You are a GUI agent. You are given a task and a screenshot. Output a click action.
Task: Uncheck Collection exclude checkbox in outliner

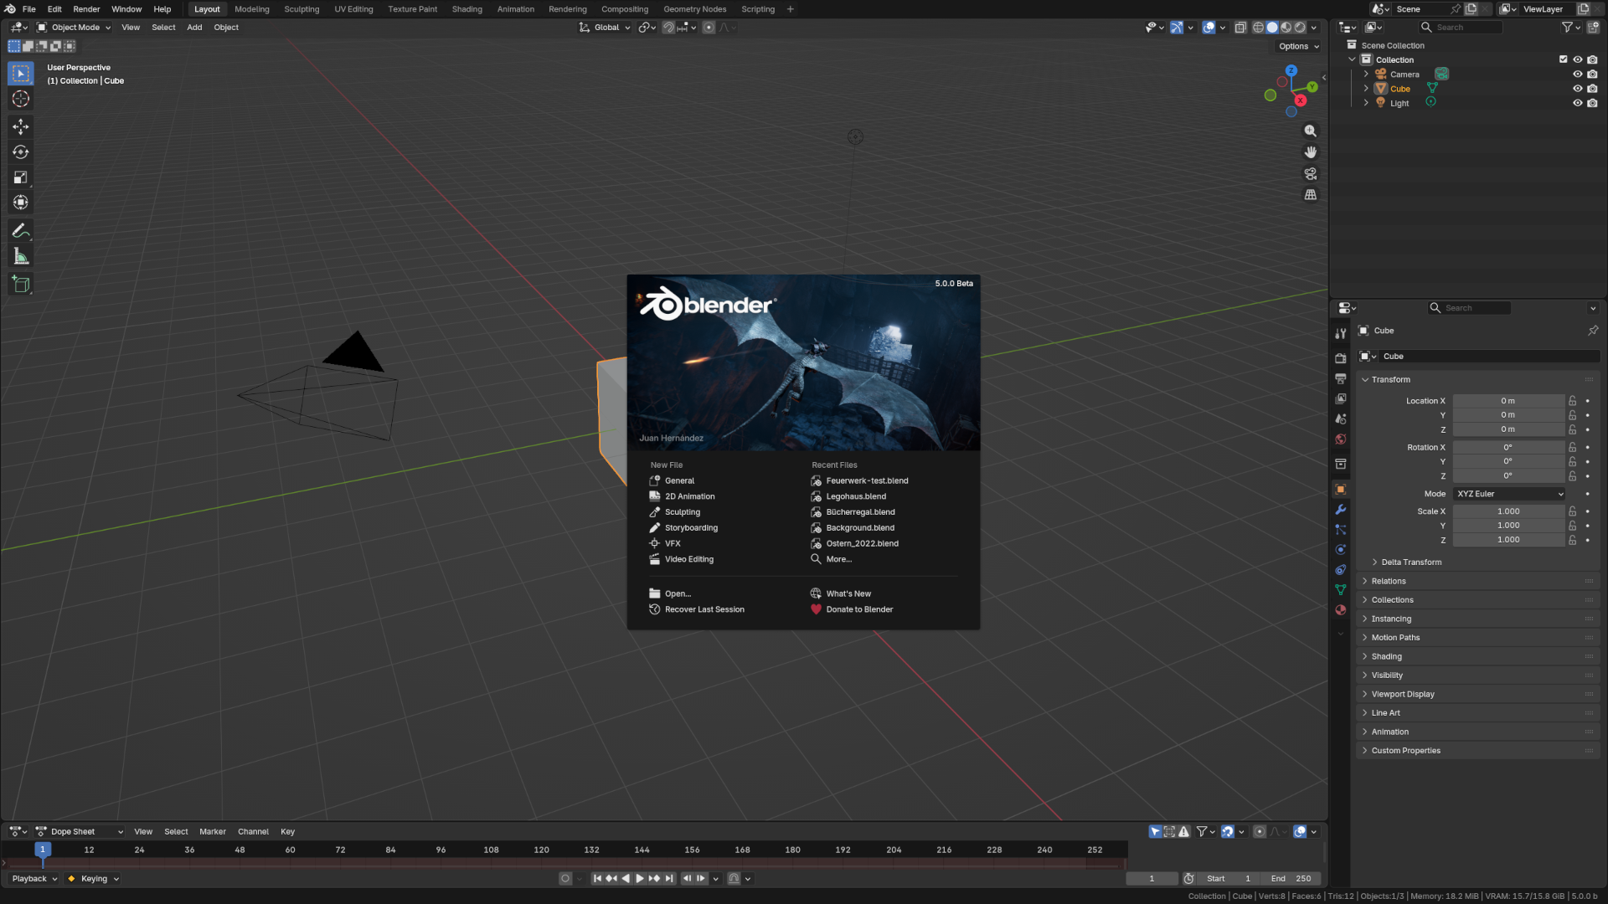1563,59
